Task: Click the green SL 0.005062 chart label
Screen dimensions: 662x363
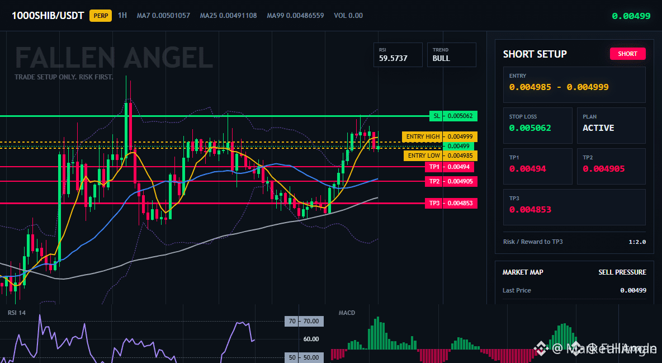Action: pos(453,116)
